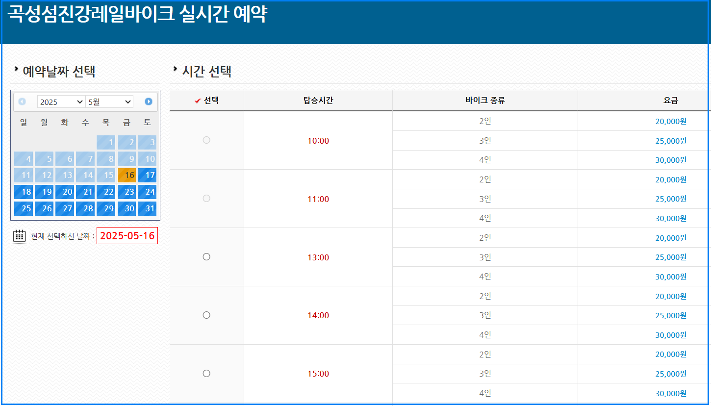The width and height of the screenshot is (711, 406).
Task: Click the highlighted May 16 date cell
Action: (x=127, y=175)
